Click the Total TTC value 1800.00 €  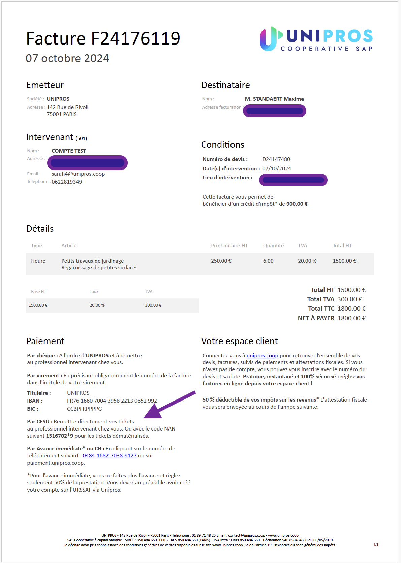point(351,309)
